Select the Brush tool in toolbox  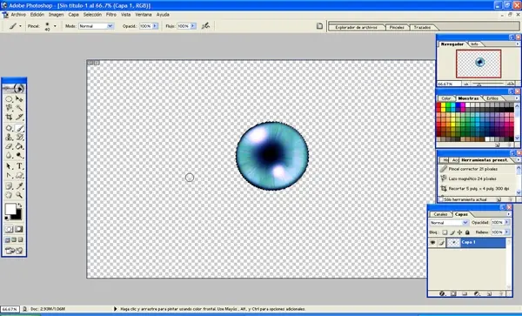click(19, 128)
